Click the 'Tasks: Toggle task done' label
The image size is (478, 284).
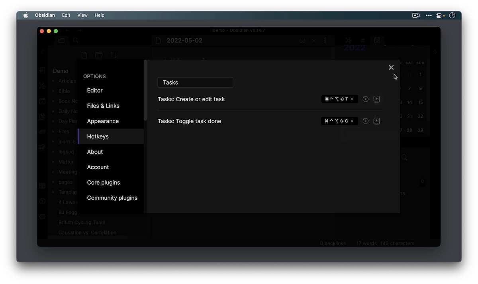coord(189,121)
